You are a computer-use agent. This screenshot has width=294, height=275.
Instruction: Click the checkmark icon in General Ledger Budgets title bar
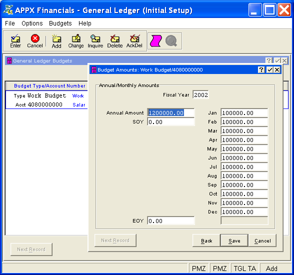tap(277, 60)
